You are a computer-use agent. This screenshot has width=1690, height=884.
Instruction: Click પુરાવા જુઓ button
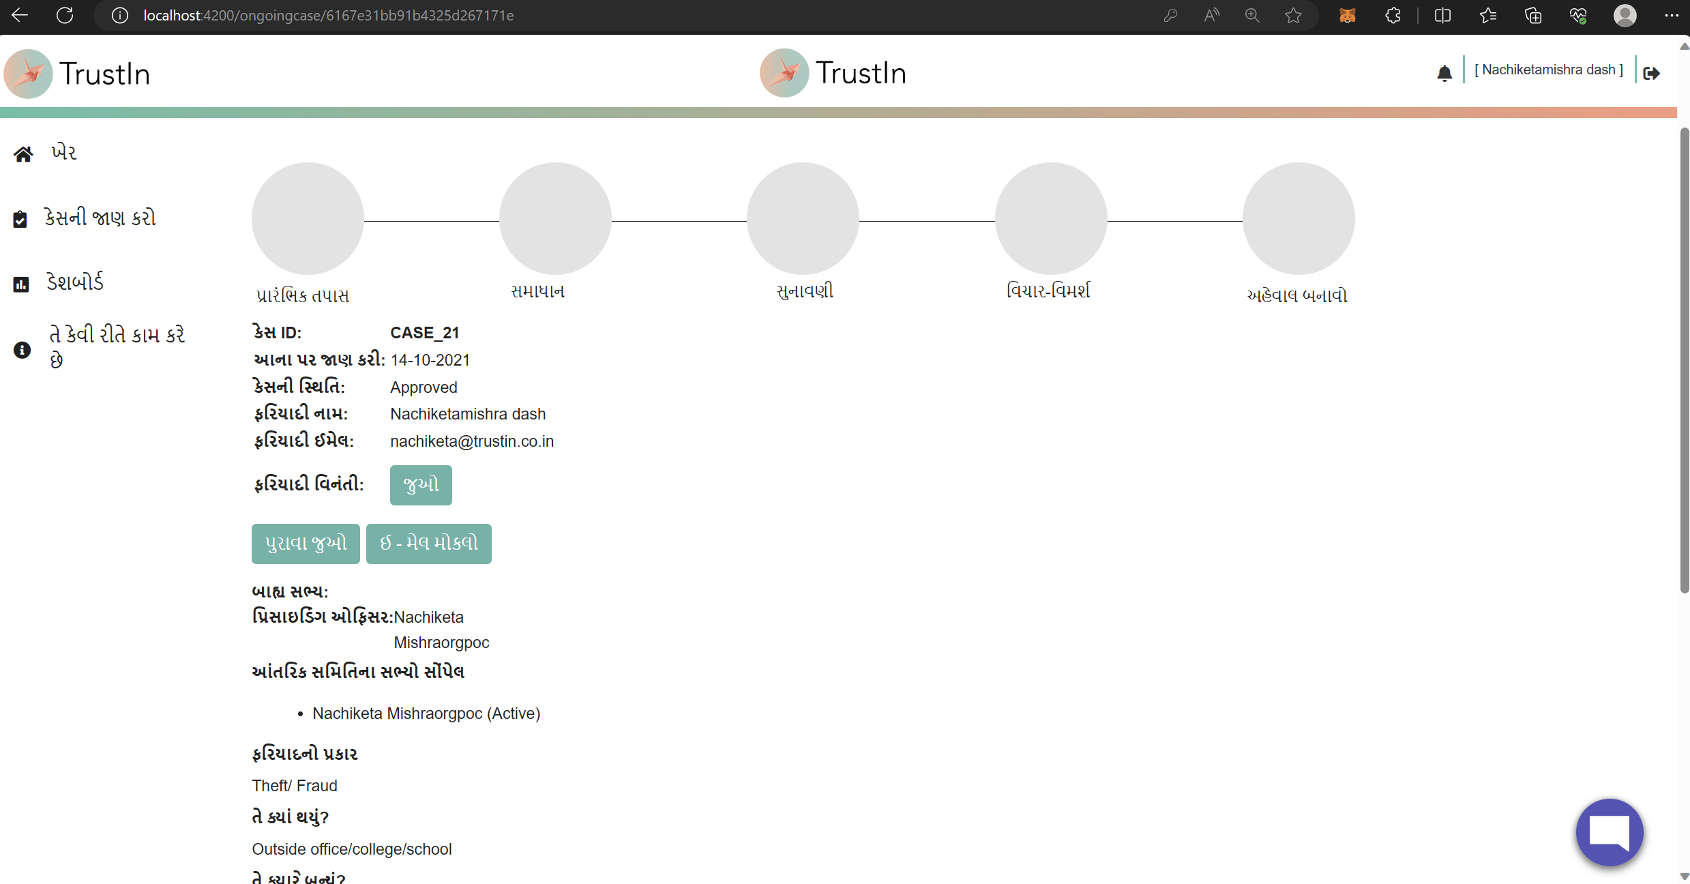306,544
